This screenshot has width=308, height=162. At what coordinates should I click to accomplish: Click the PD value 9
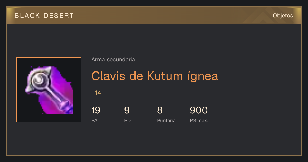click(127, 110)
